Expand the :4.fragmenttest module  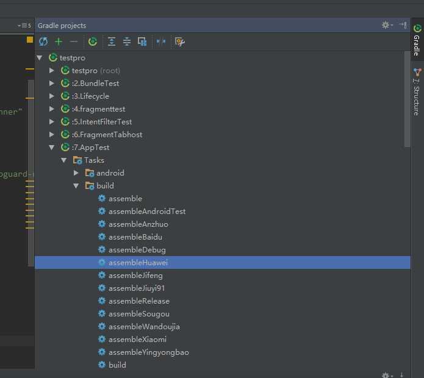point(51,109)
